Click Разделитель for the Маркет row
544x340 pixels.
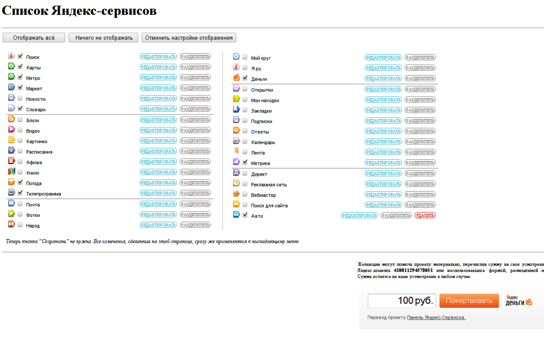195,88
